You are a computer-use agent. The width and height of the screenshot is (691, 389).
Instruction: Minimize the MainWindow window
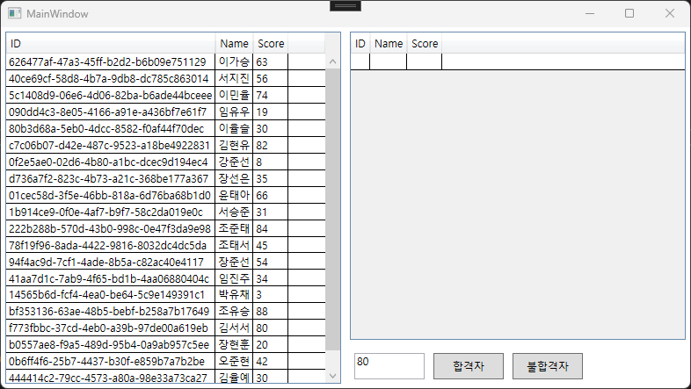pyautogui.click(x=589, y=13)
